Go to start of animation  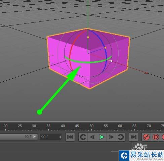[x=70, y=137]
